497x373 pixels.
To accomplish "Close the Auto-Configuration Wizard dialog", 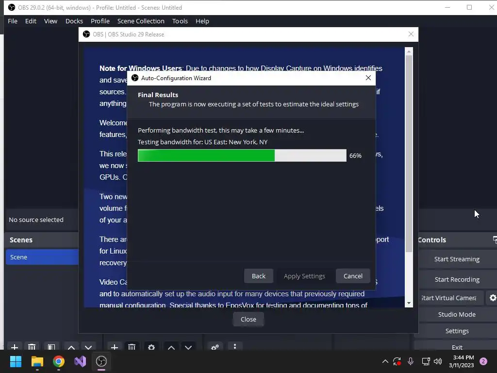I will (x=368, y=78).
